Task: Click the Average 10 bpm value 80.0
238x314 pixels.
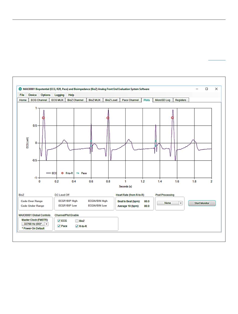Action: [147, 206]
